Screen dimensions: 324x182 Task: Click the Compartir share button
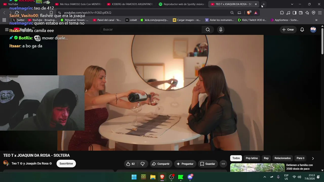pyautogui.click(x=160, y=164)
